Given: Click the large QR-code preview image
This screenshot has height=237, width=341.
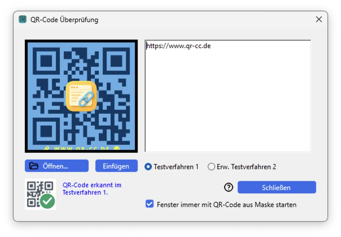Looking at the screenshot, I should click(81, 96).
